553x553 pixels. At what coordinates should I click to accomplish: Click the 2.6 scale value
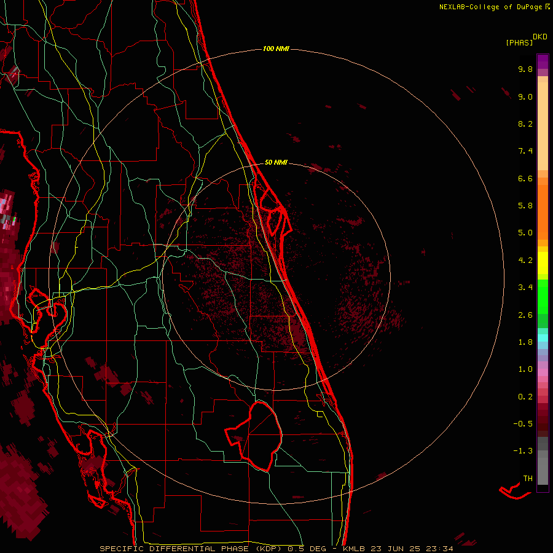click(x=525, y=315)
